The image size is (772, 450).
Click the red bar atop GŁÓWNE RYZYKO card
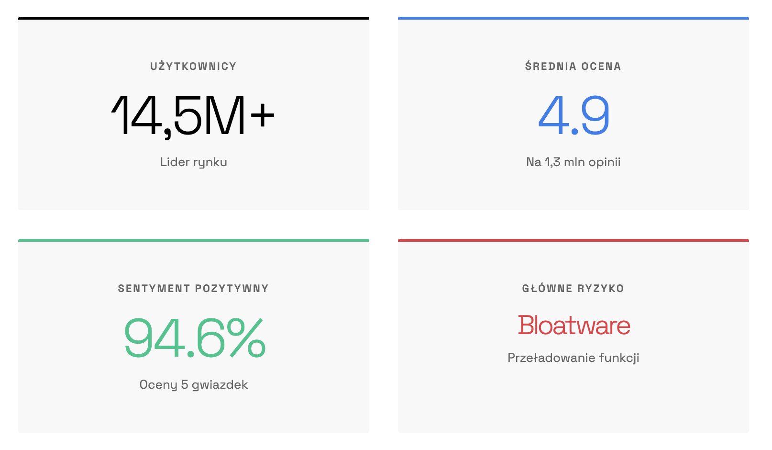click(573, 240)
